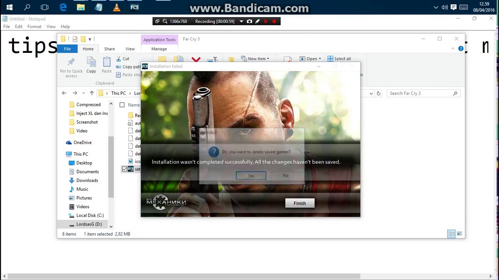499x280 pixels.
Task: Open the Manage ribbon tab
Action: pos(159,49)
